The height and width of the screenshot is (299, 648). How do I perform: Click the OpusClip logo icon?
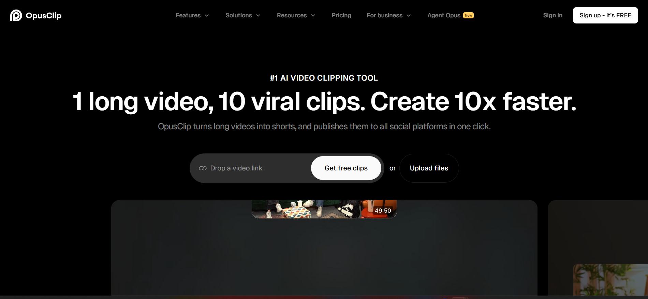pos(16,15)
